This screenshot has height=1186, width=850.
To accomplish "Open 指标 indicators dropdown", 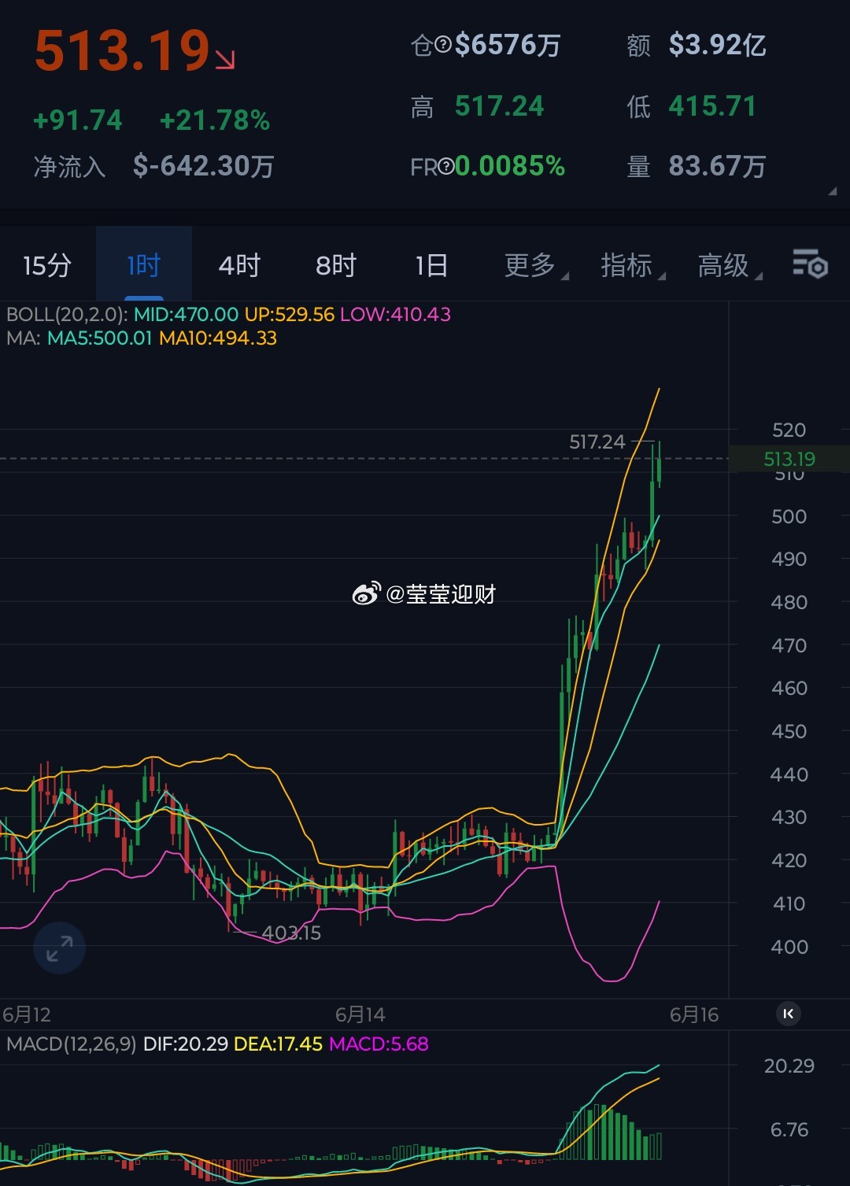I will (632, 265).
